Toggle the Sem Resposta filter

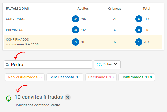tap(65, 77)
